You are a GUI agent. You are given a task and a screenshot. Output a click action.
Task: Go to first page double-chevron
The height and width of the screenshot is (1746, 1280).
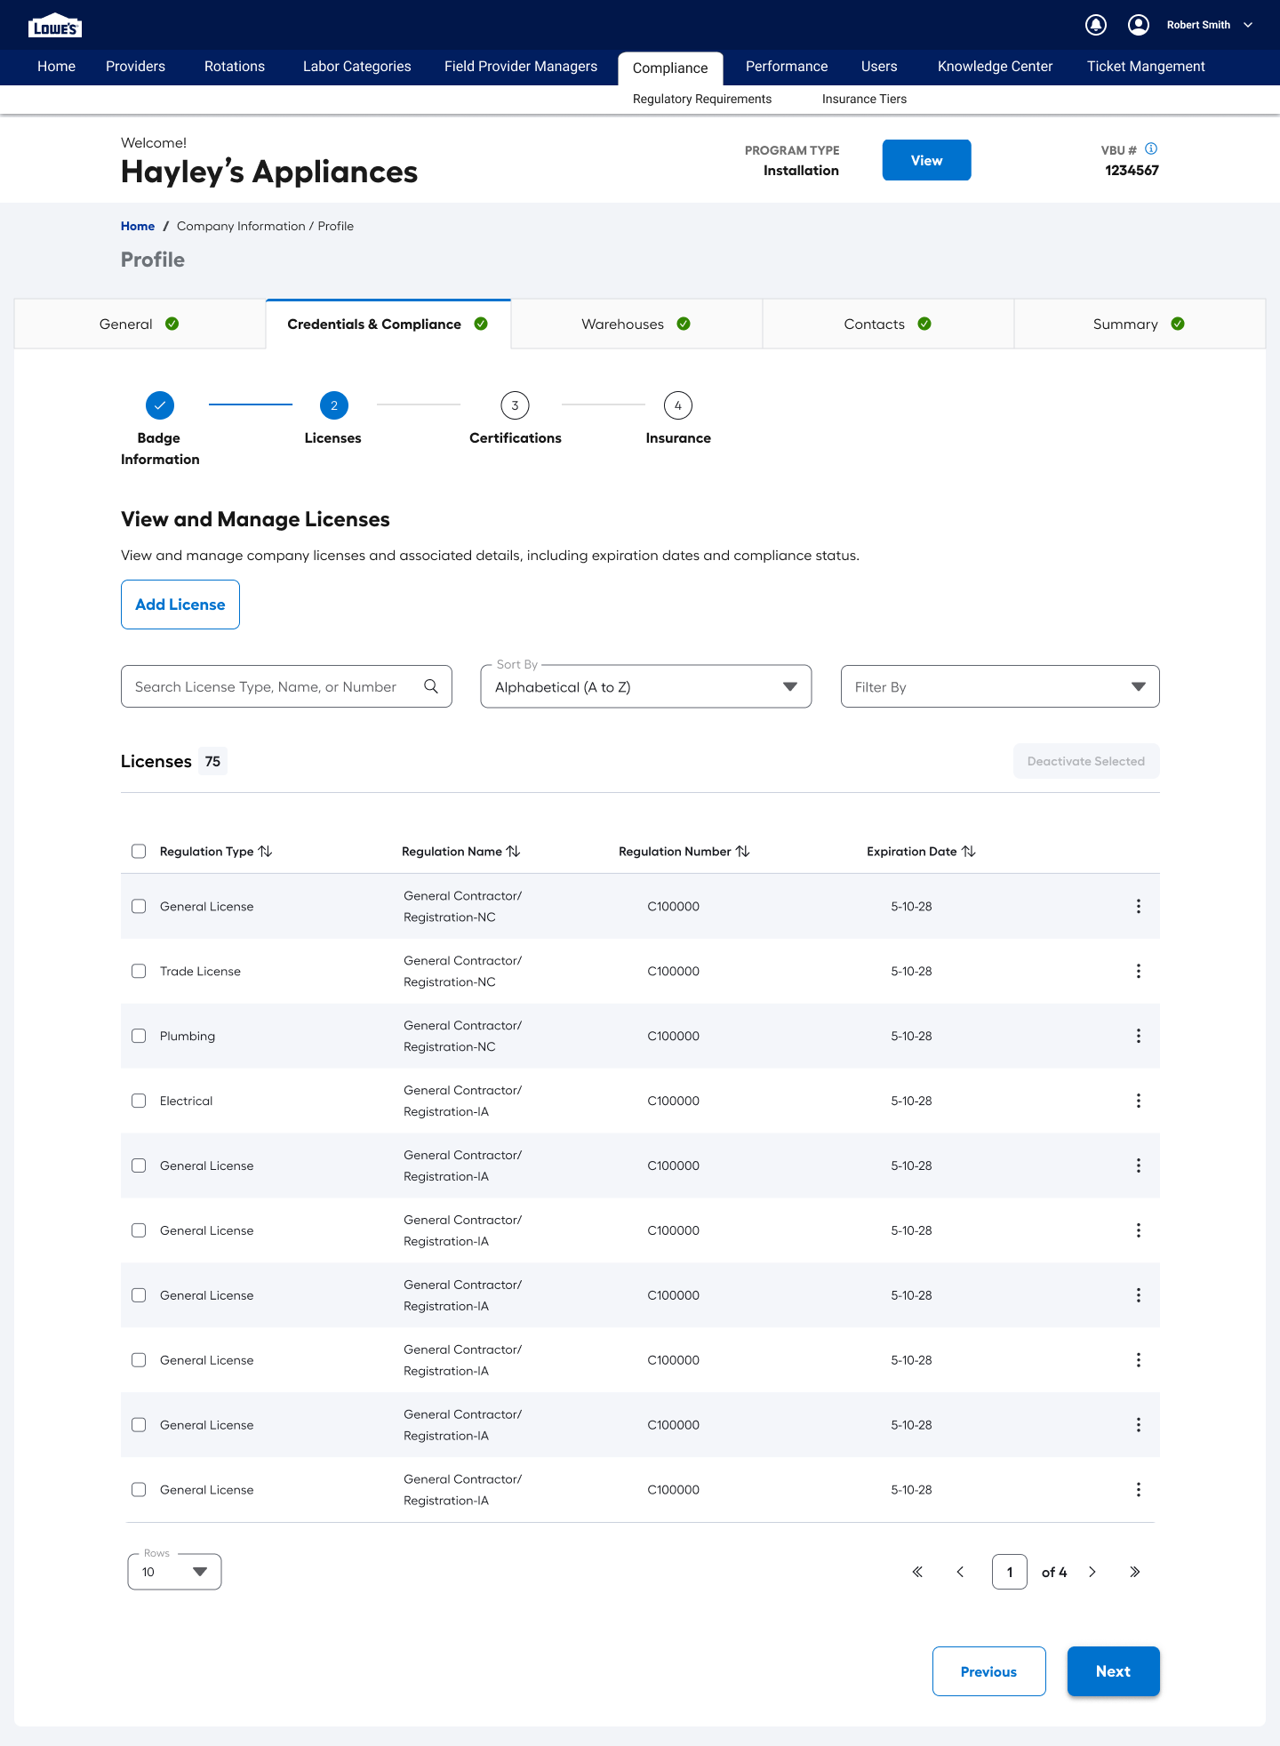pyautogui.click(x=917, y=1572)
